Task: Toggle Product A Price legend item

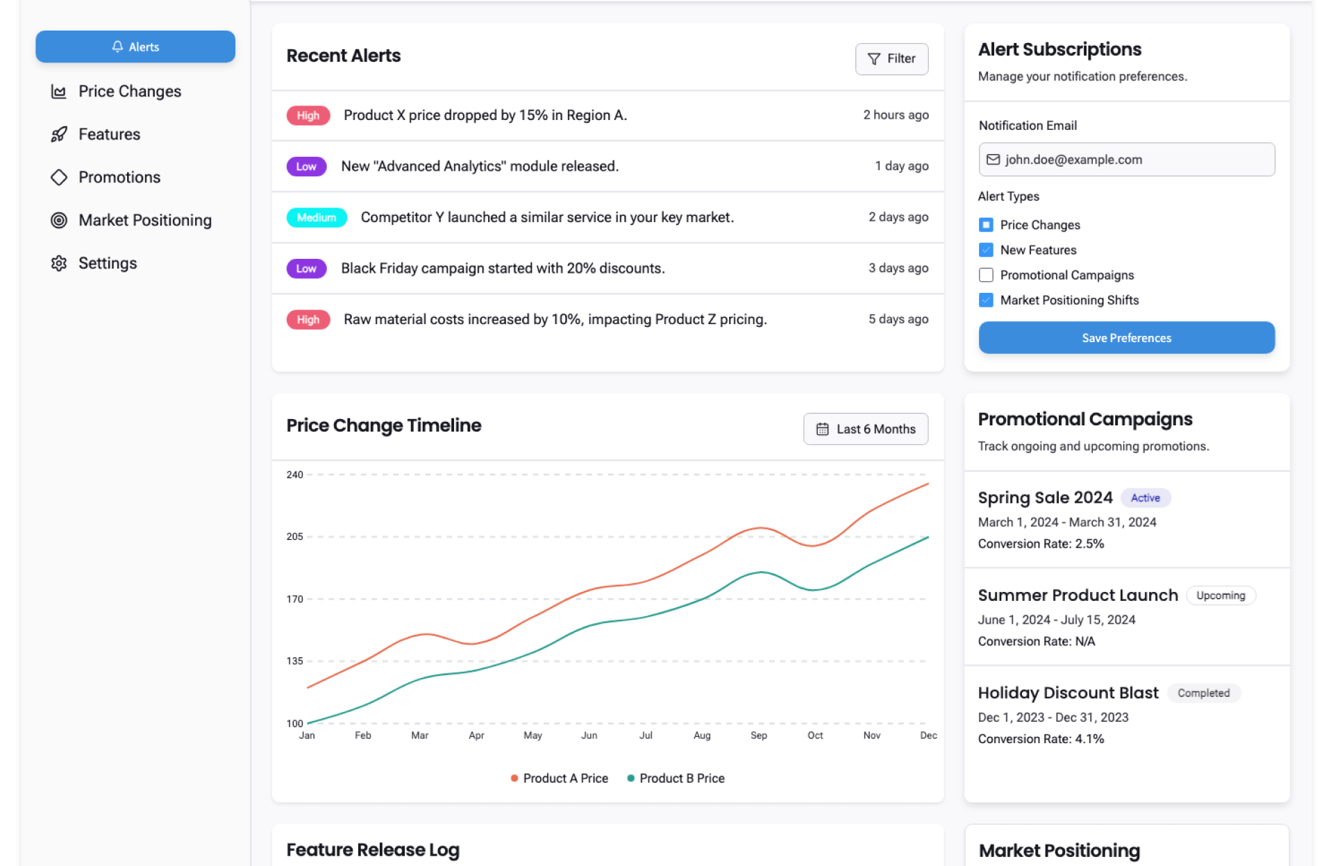Action: [560, 779]
